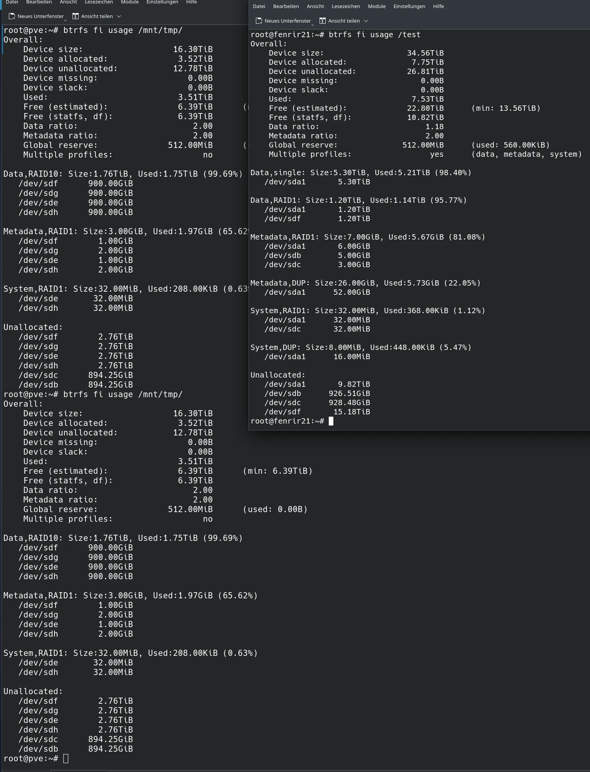Click the cursor at the root@fenrir21 prompt
The image size is (590, 772).
(x=331, y=421)
